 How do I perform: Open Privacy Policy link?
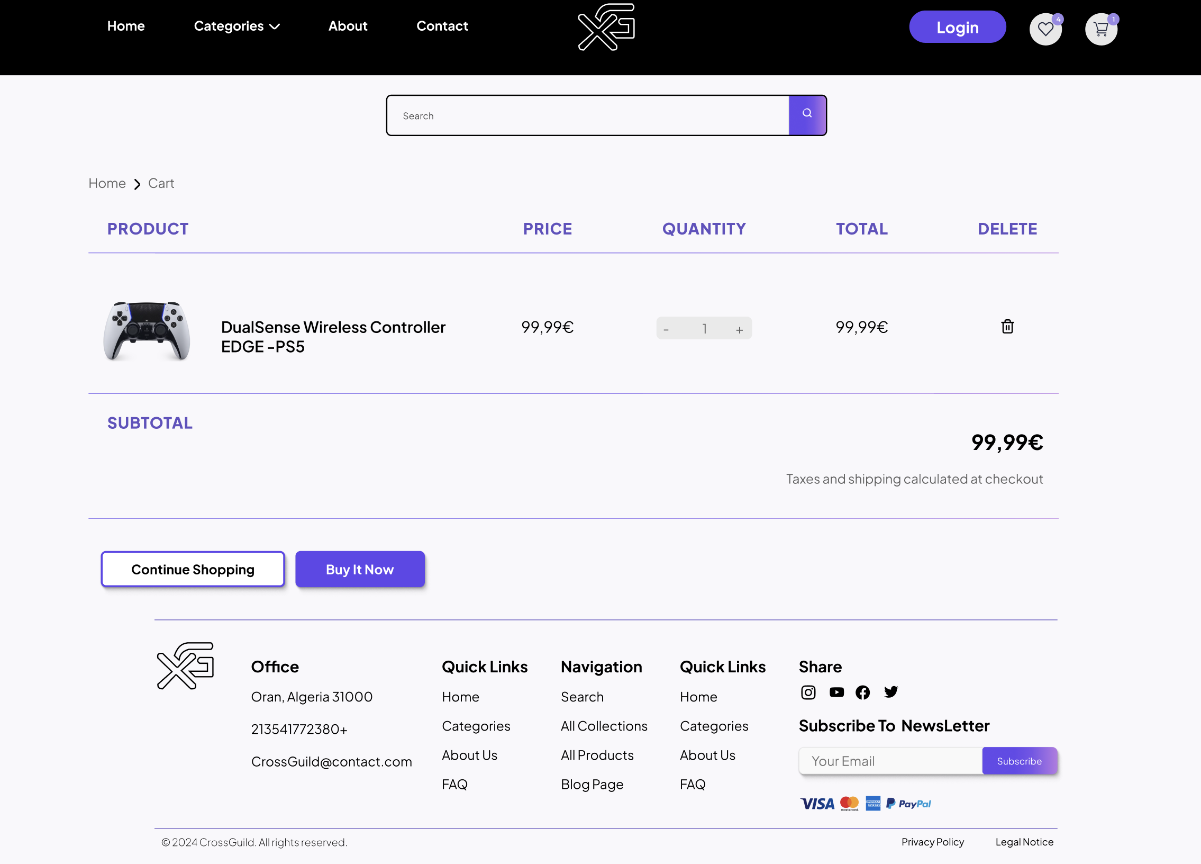click(933, 842)
